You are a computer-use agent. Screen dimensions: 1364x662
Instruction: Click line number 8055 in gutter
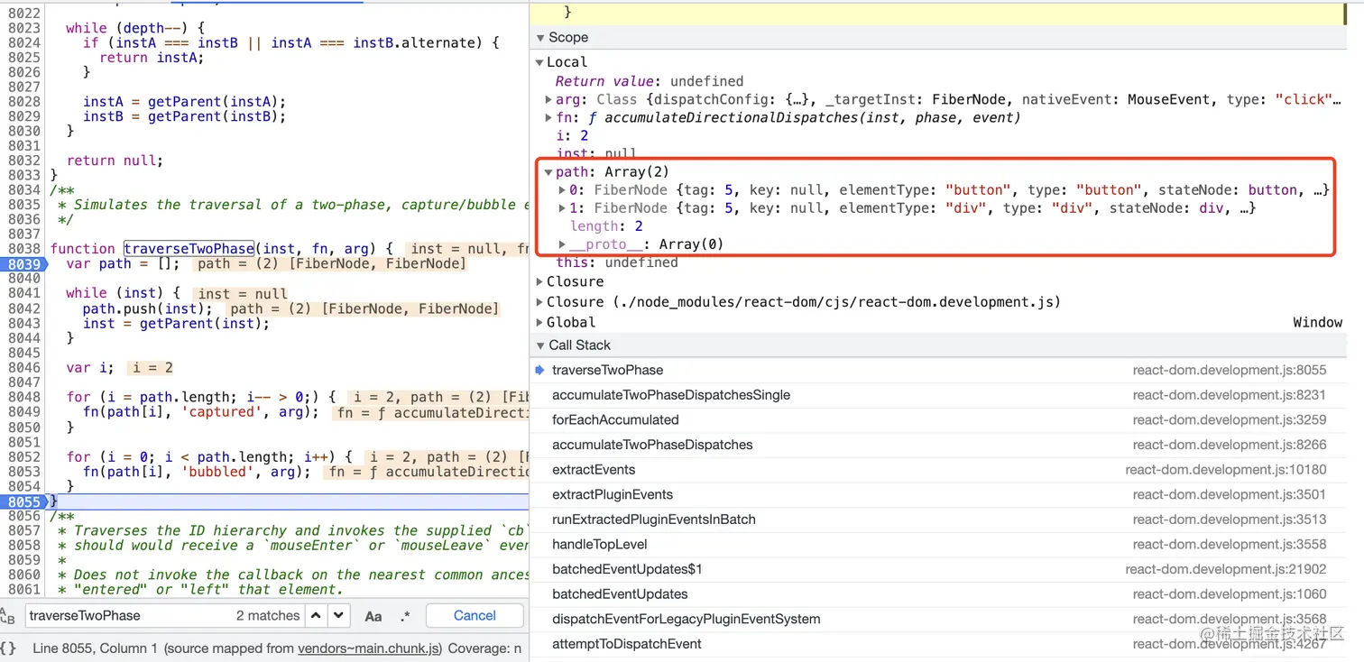point(23,501)
